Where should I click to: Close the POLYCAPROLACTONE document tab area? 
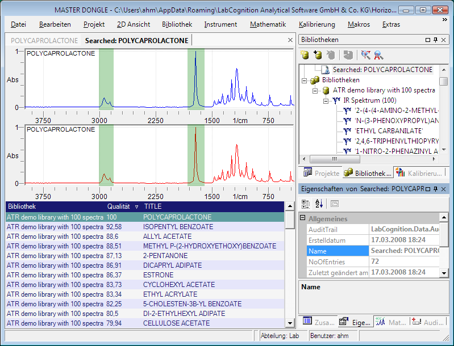pyautogui.click(x=290, y=40)
